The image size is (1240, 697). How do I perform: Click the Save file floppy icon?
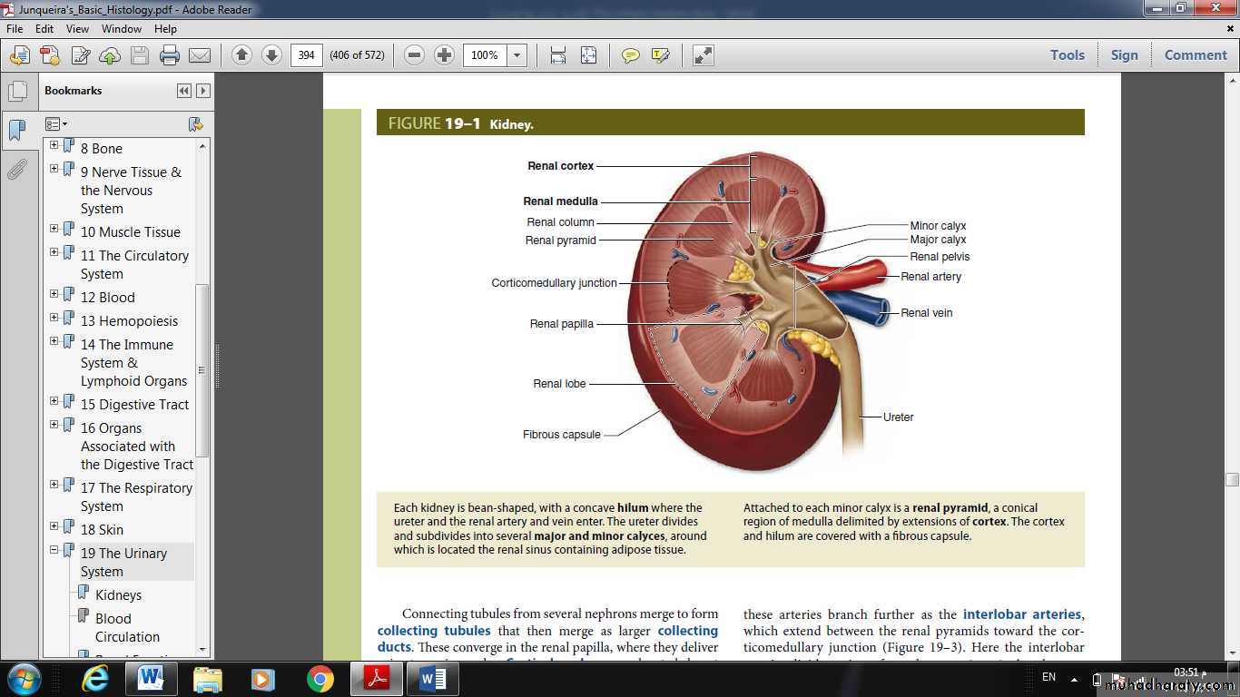pyautogui.click(x=139, y=55)
